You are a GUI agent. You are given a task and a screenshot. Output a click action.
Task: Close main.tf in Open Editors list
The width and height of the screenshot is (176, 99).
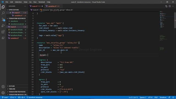[10, 13]
